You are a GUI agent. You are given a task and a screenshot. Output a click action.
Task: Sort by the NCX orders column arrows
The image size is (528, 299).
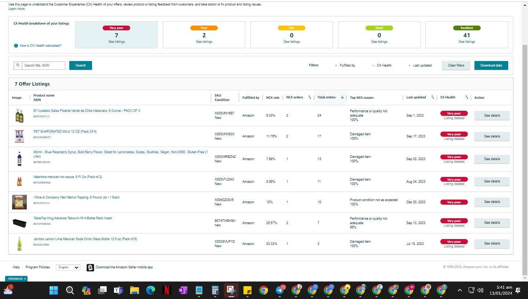[309, 97]
